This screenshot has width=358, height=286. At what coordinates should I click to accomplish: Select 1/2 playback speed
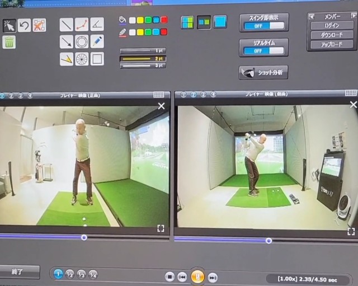pos(69,274)
